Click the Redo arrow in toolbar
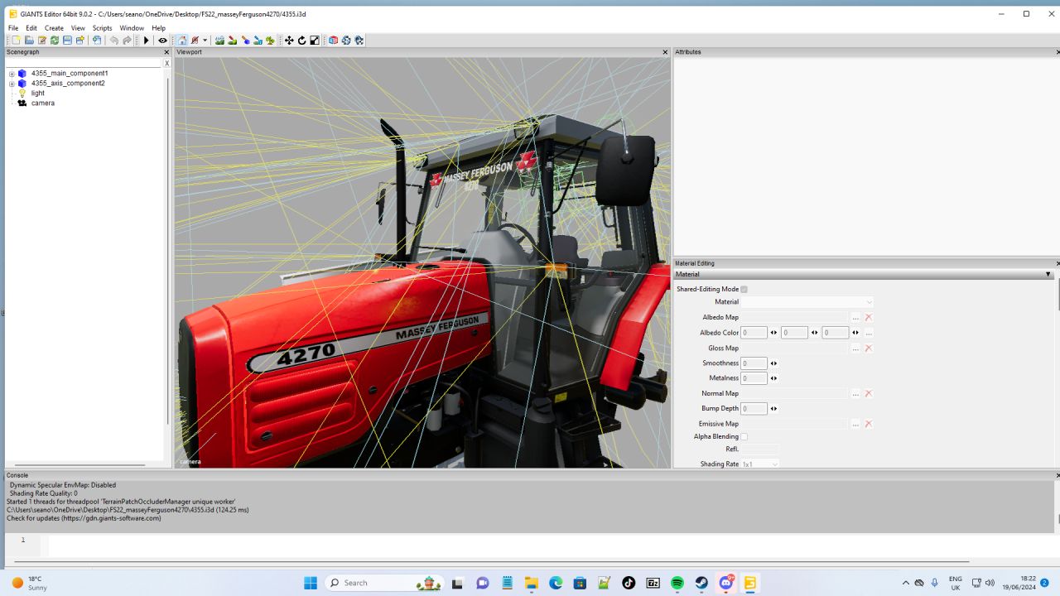Screen dimensions: 1060x596 128,41
